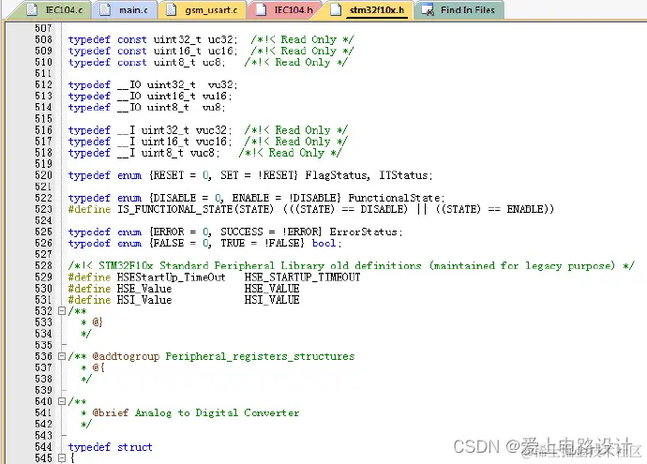
Task: Click HSE_Value macro name on line 530
Action: coord(144,289)
